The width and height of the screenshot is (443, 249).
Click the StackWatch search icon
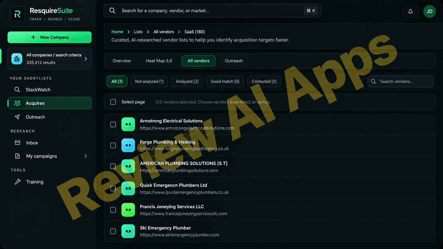[17, 90]
